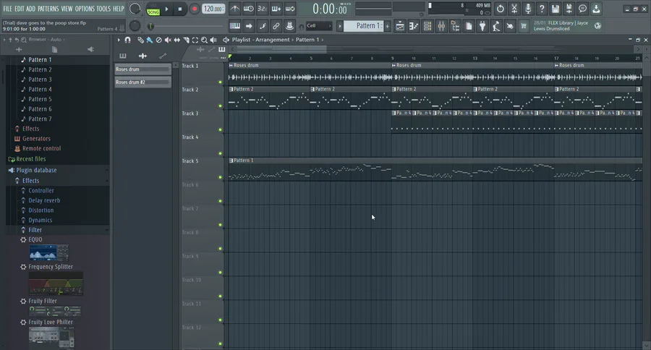Open the help question mark icon

click(541, 9)
